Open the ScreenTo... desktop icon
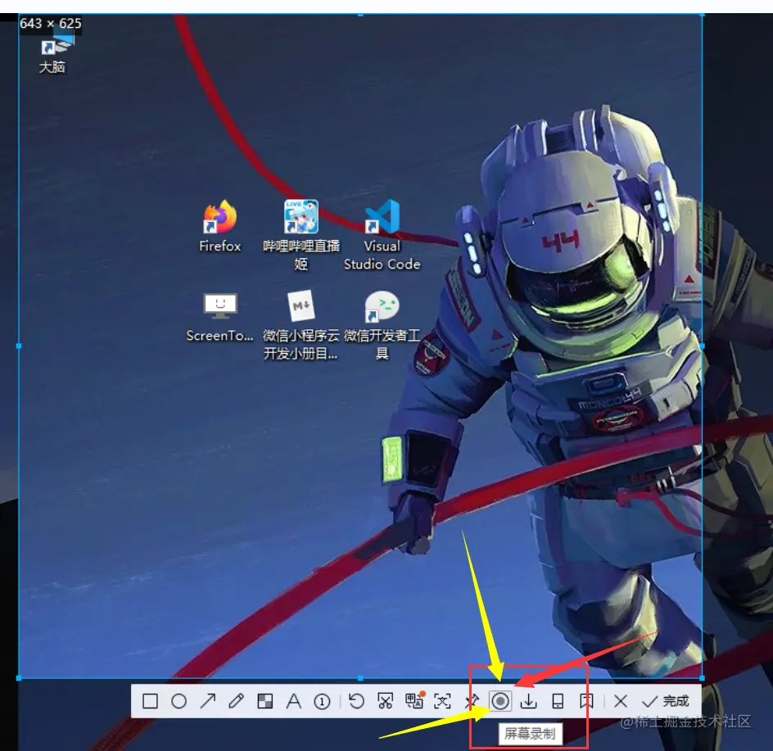Screen dimensions: 773x751 pos(220,316)
